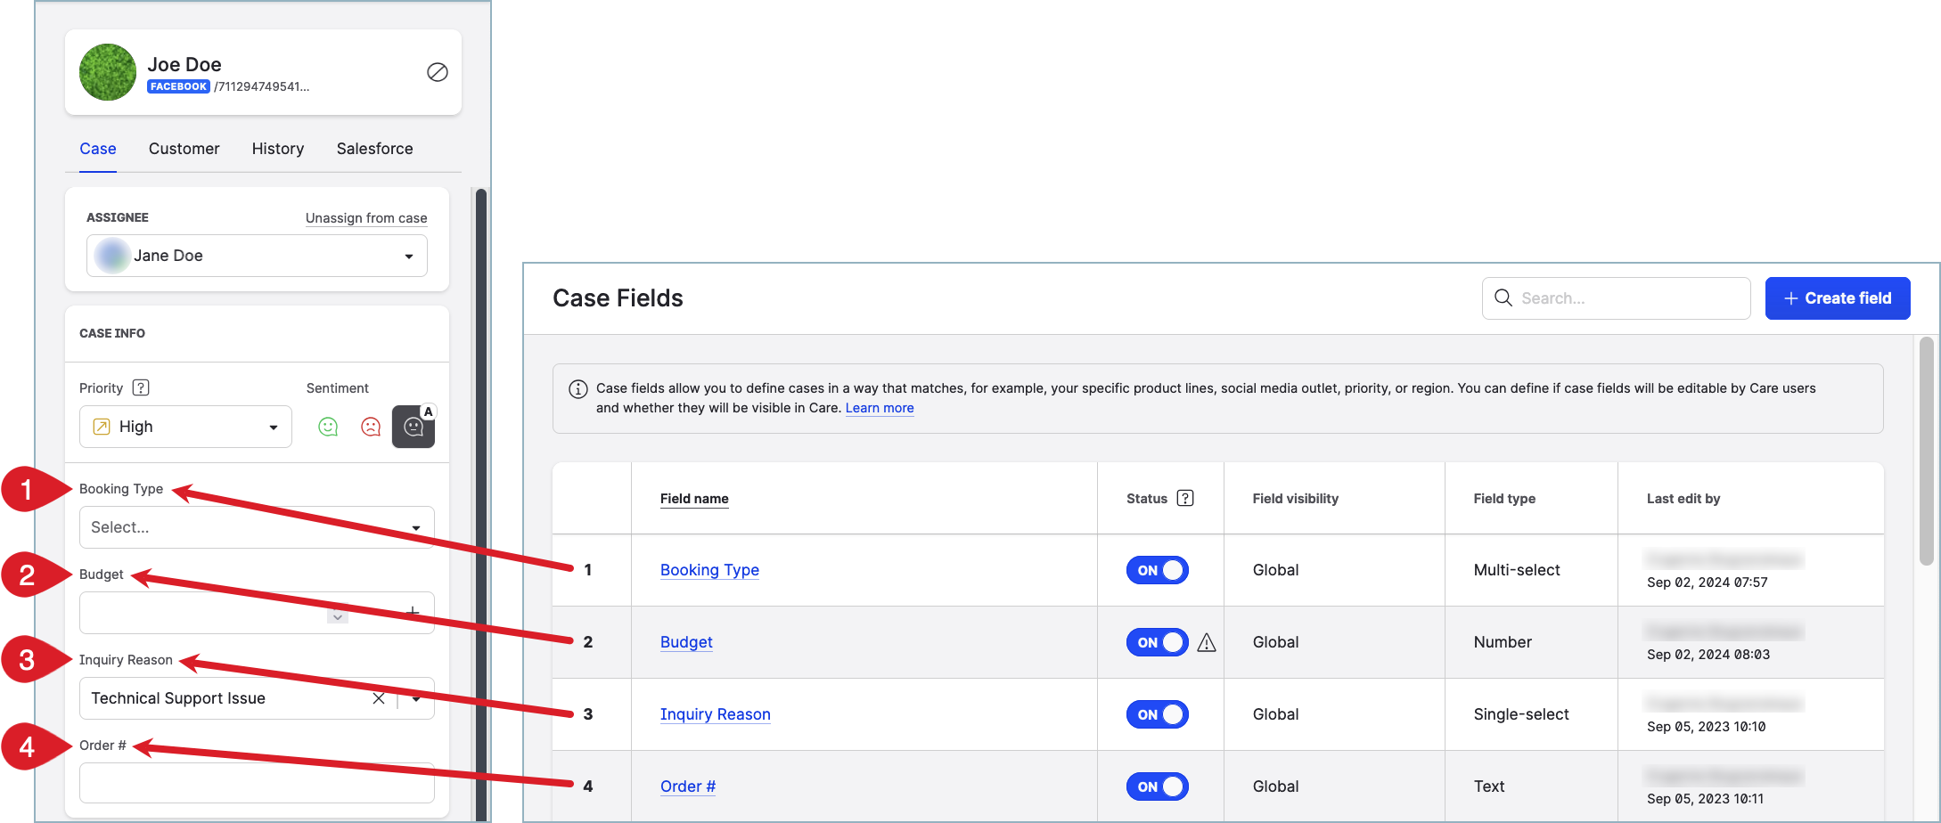Open the Priority dropdown showing High
Image resolution: width=1941 pixels, height=823 pixels.
click(184, 427)
